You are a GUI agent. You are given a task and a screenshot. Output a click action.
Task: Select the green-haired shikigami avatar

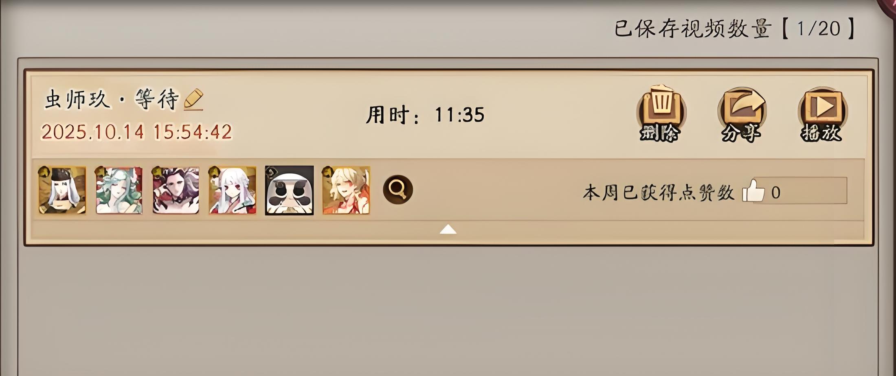pos(119,190)
